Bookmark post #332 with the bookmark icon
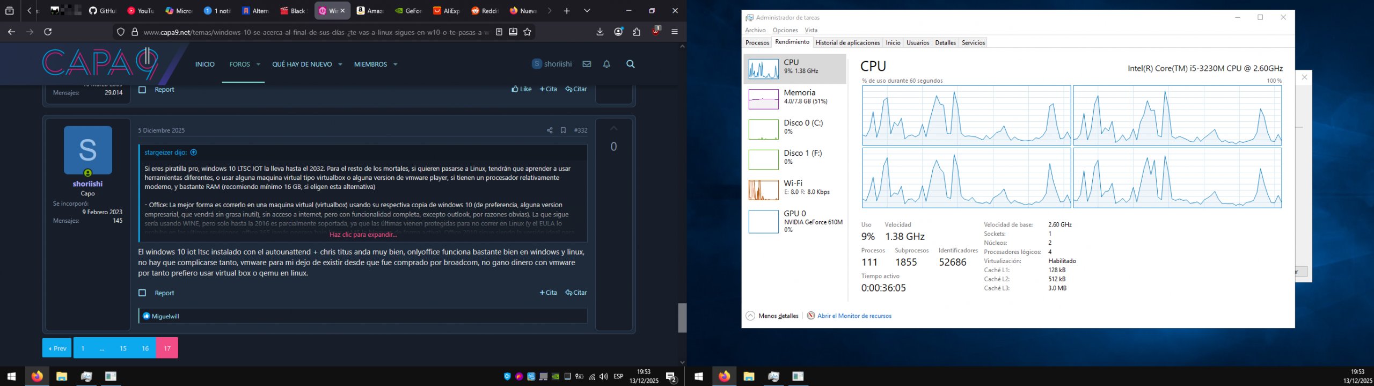Image resolution: width=1374 pixels, height=386 pixels. pos(563,130)
